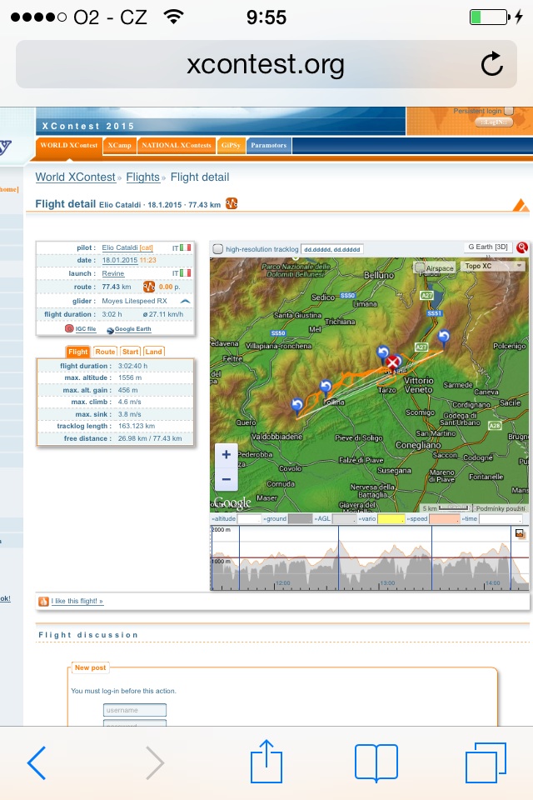Image resolution: width=533 pixels, height=800 pixels.
Task: Open the Revine launch link
Action: coord(113,273)
